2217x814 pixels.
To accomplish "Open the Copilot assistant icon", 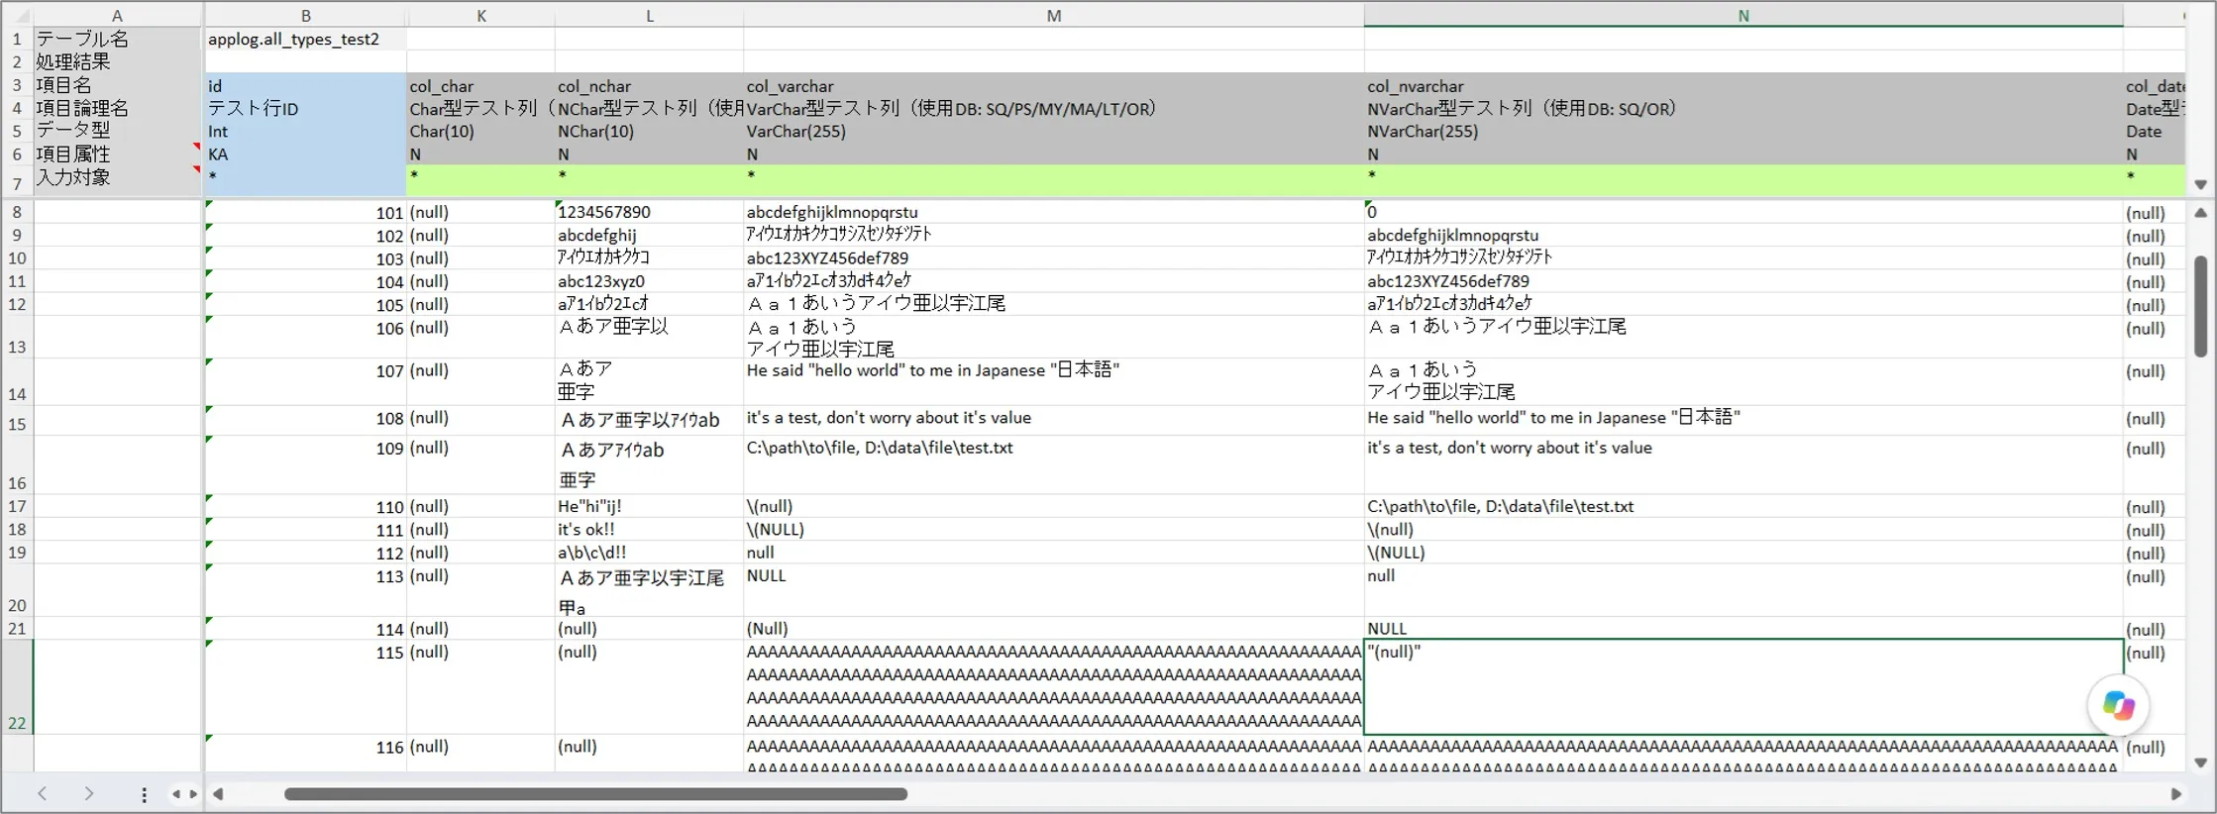I will [x=2118, y=705].
